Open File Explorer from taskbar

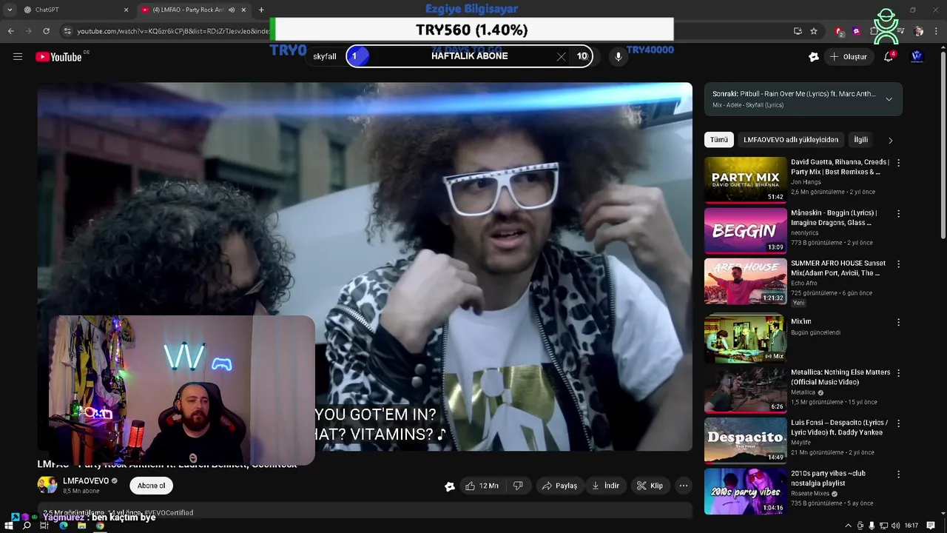[81, 526]
